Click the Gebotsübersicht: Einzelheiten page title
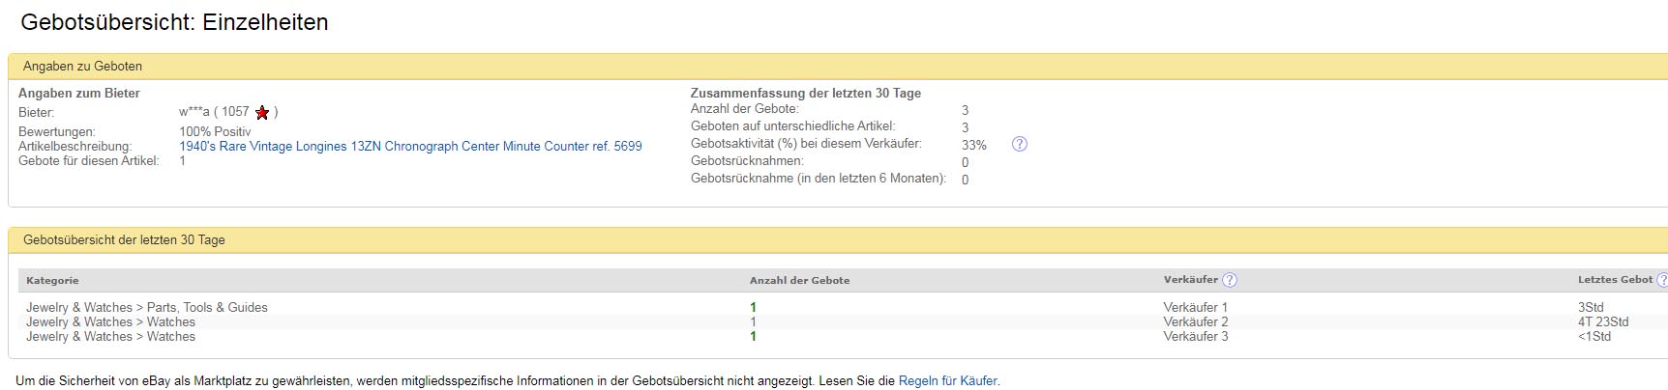Viewport: 1668px width, 390px height. tap(174, 22)
